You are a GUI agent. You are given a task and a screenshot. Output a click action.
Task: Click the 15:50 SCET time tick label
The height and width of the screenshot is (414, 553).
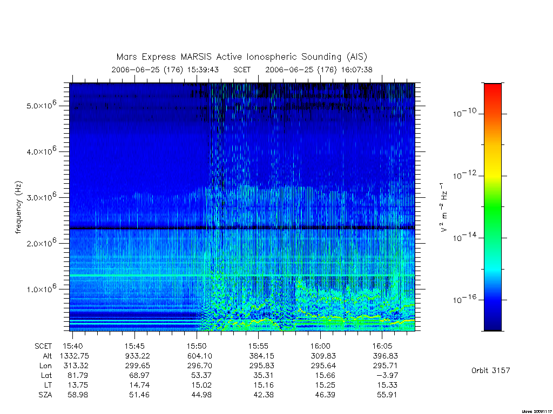(x=197, y=346)
